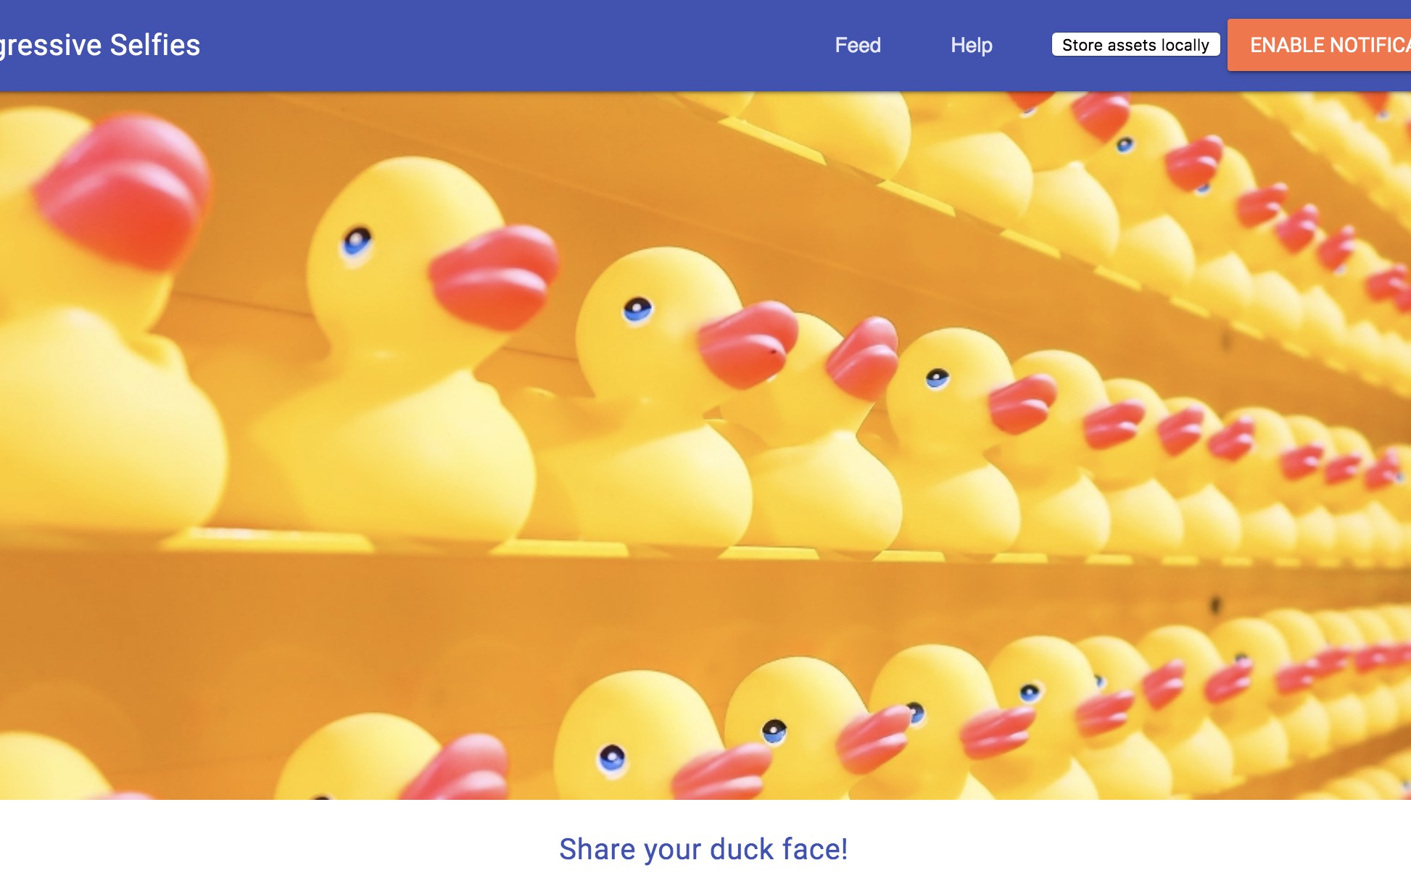The image size is (1411, 881).
Task: Open the Help page link
Action: click(972, 45)
